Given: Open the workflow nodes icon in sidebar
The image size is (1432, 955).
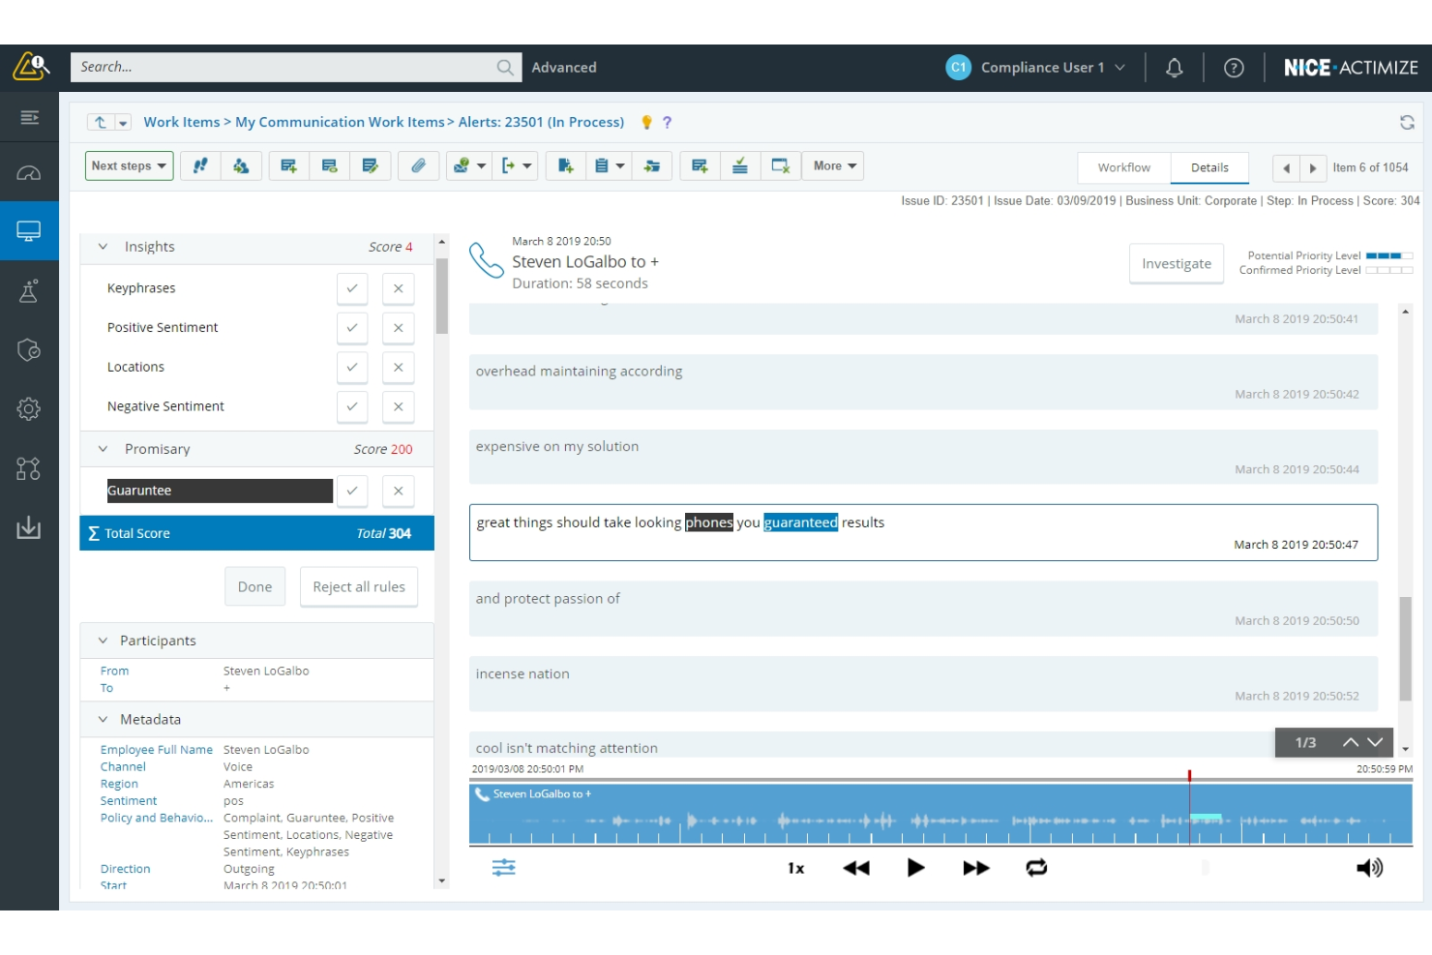Looking at the screenshot, I should point(29,468).
